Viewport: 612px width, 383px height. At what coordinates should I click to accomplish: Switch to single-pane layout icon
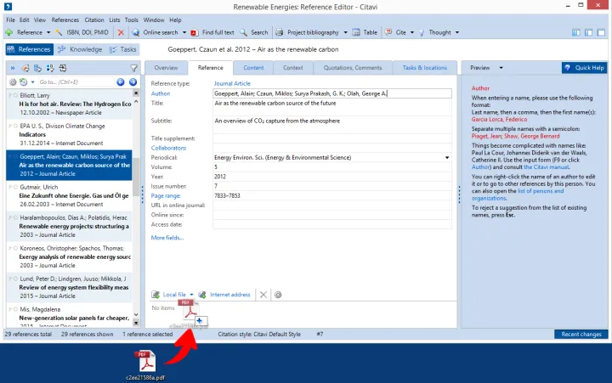point(602,33)
